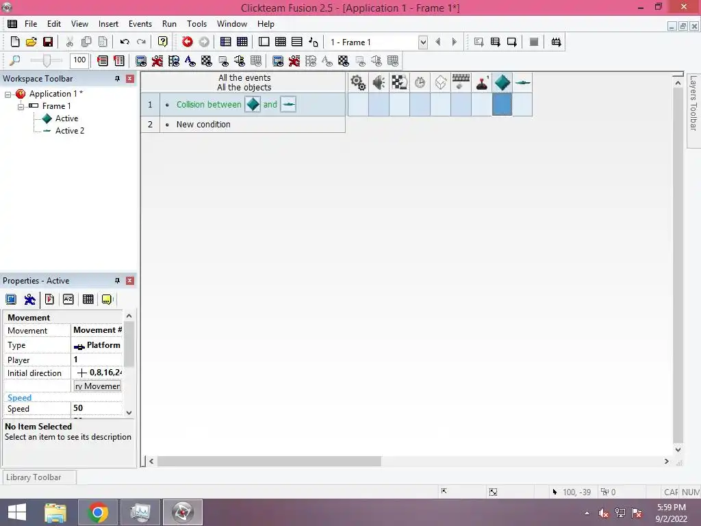Open the Run menu
The image size is (701, 526).
(169, 24)
